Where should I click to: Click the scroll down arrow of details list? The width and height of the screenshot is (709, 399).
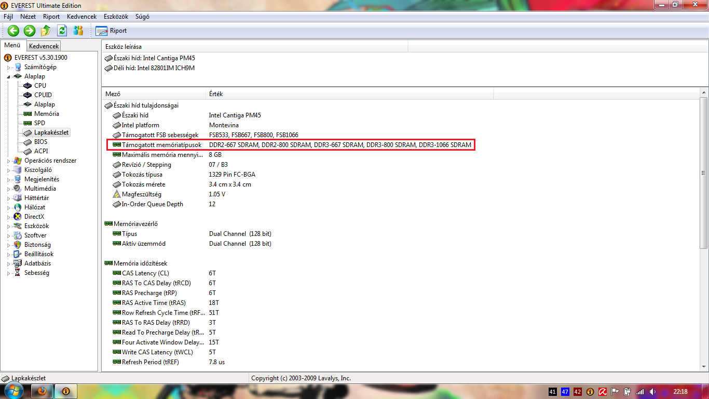(x=703, y=367)
